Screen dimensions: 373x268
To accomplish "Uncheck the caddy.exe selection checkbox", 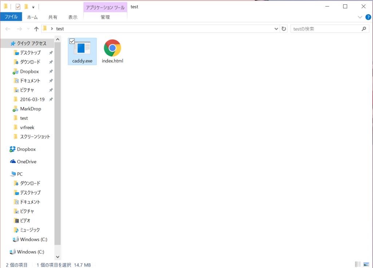I will point(72,42).
